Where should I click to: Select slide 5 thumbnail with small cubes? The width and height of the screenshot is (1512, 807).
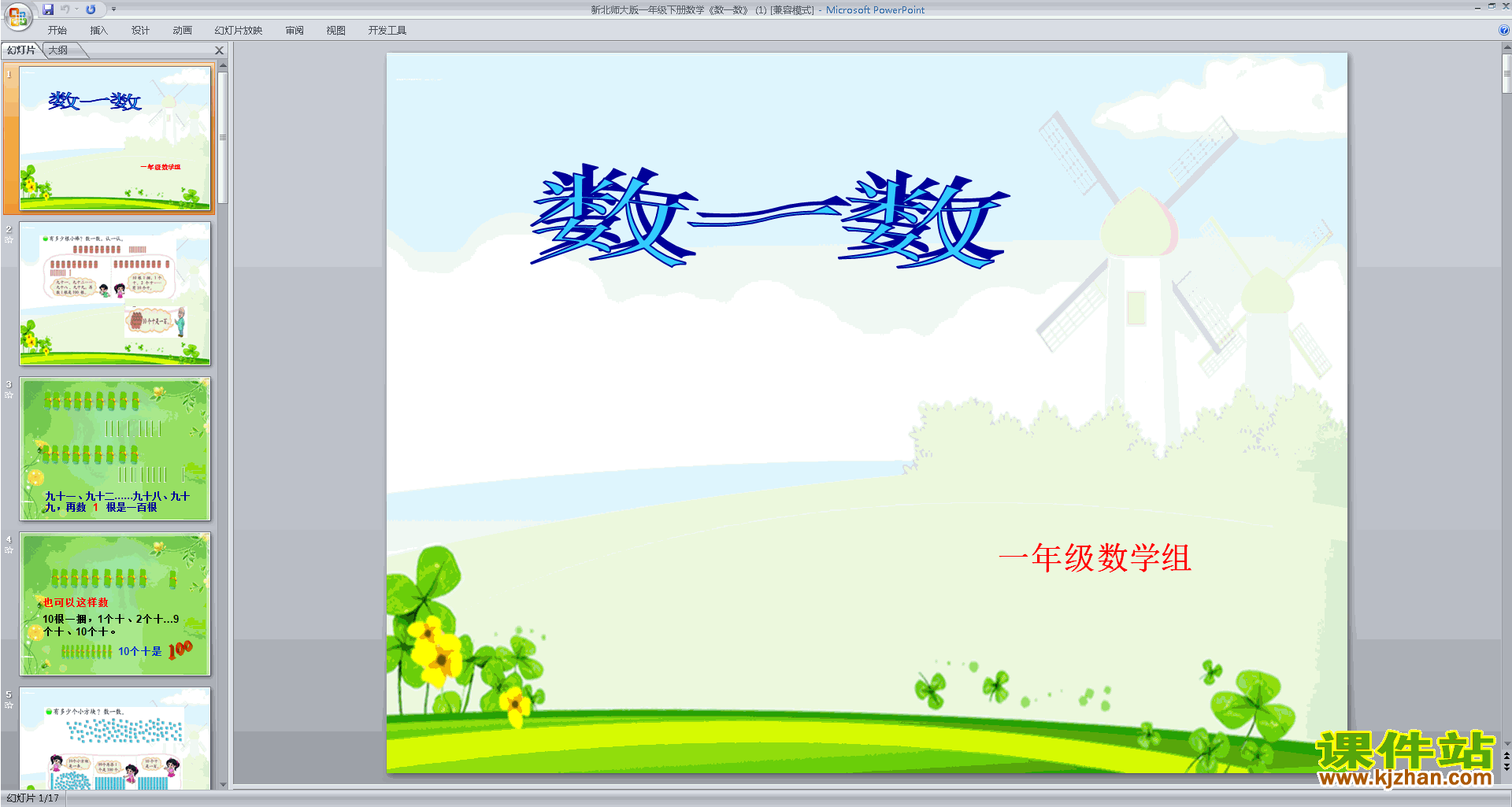[115, 739]
